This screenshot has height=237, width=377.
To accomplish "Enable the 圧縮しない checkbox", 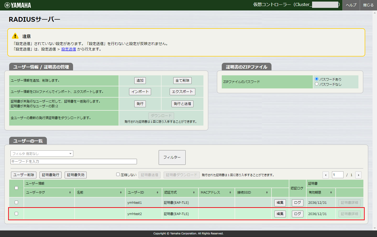I will [118, 174].
